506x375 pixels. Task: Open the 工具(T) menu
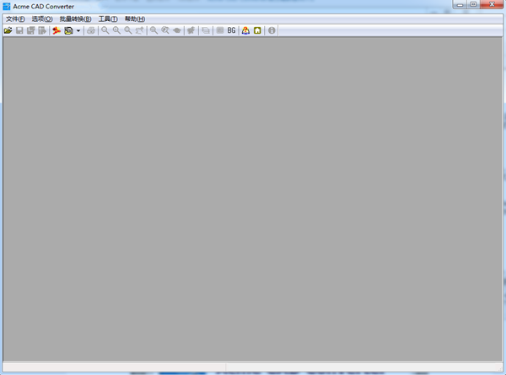[108, 19]
